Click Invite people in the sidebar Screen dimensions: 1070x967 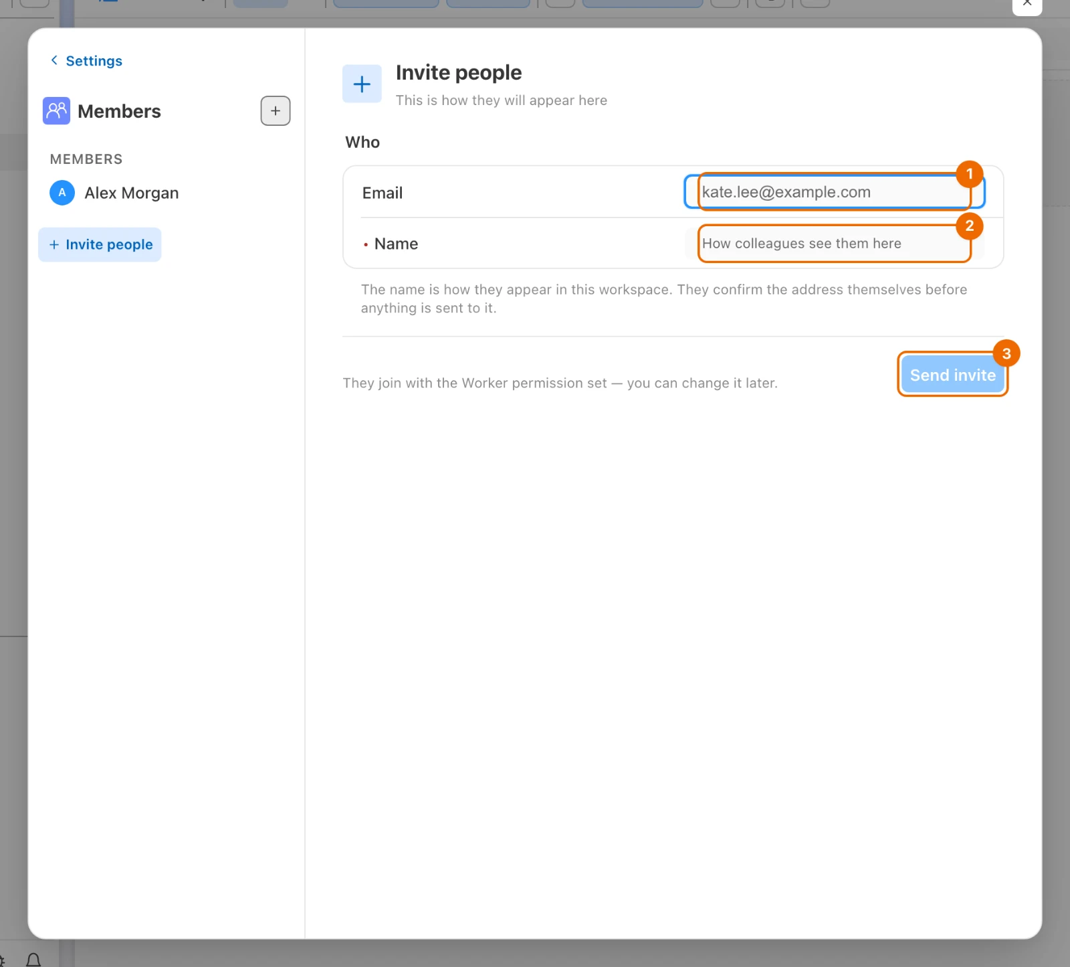(x=100, y=245)
